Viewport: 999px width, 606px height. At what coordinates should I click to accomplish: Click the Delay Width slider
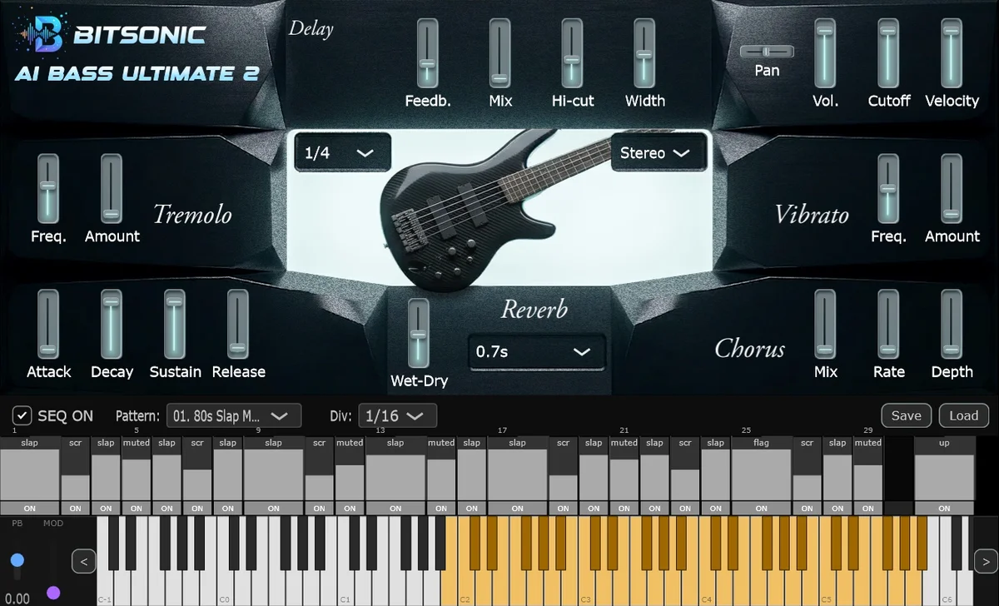tap(644, 53)
